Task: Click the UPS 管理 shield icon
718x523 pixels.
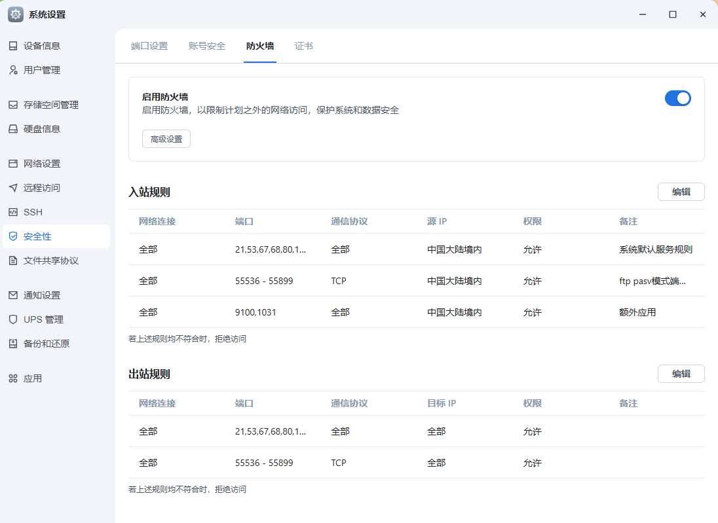Action: [13, 320]
